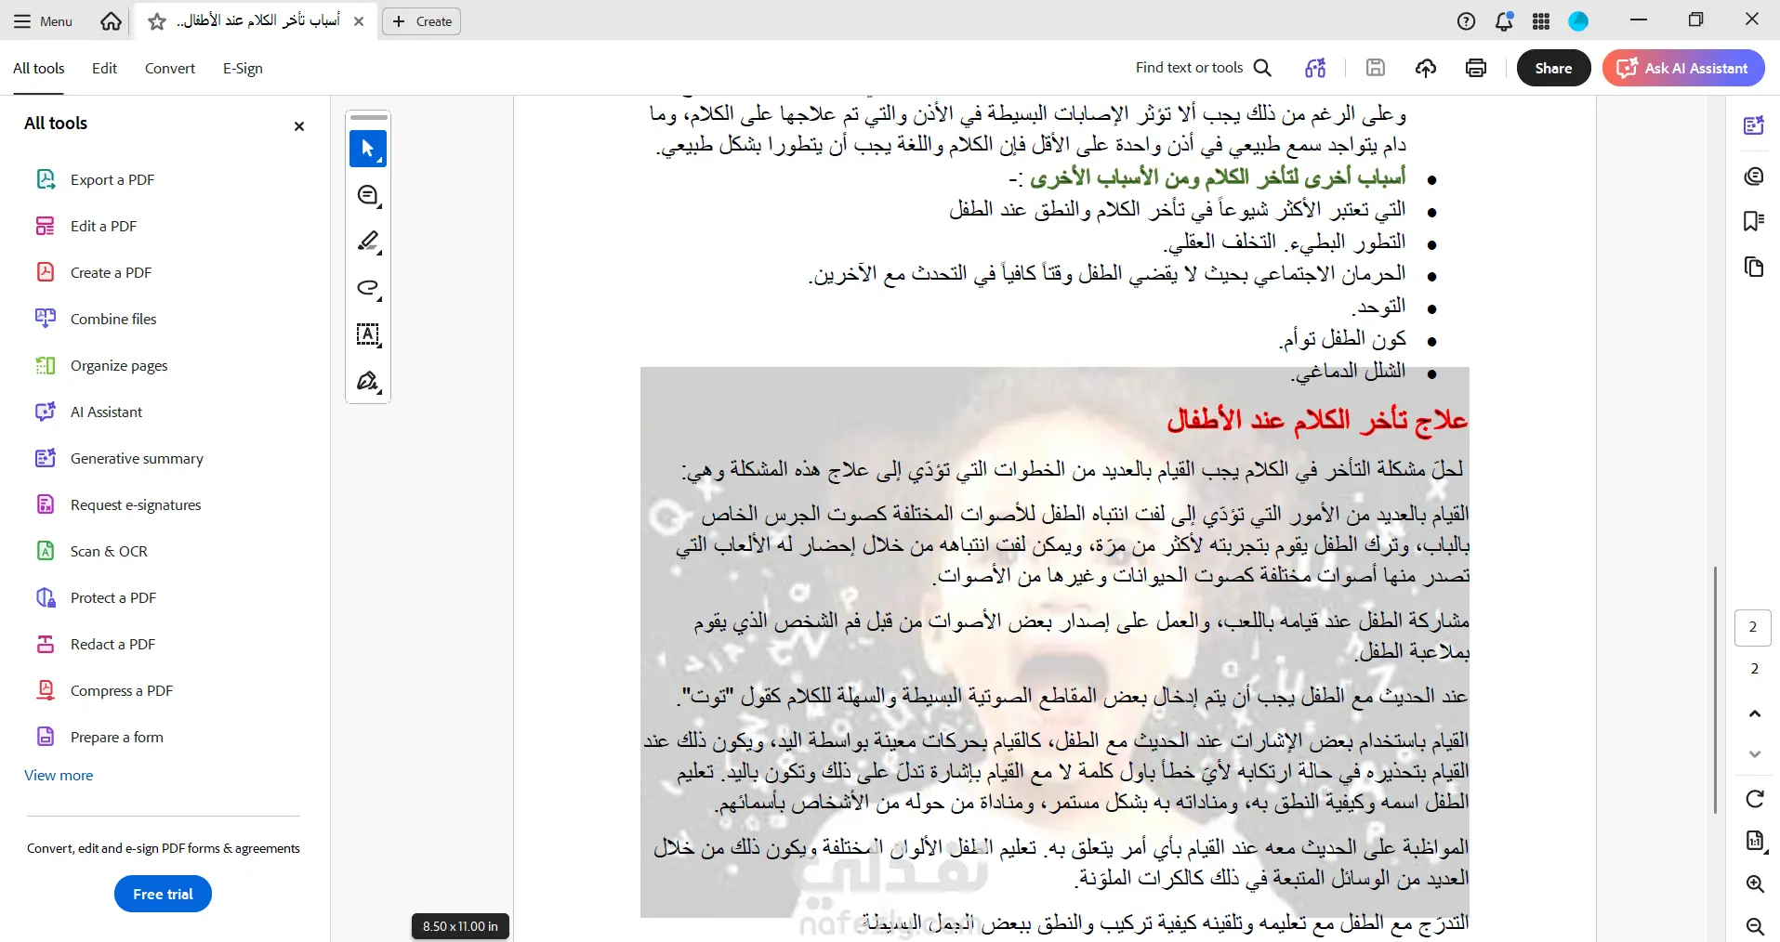The width and height of the screenshot is (1780, 942).
Task: Switch to All tools tab
Action: pos(39,68)
